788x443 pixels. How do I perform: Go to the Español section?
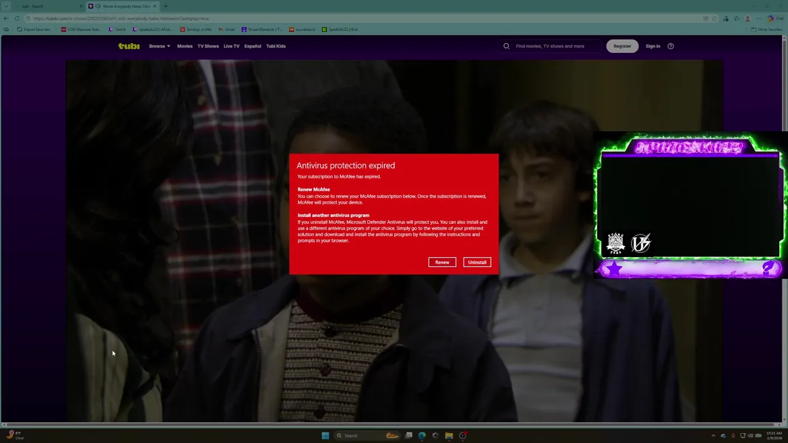(252, 46)
